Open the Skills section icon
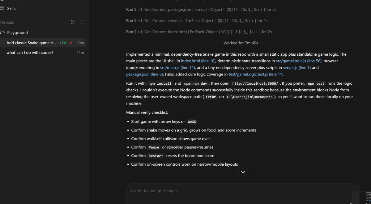The height and width of the screenshot is (204, 371). (x=2, y=9)
